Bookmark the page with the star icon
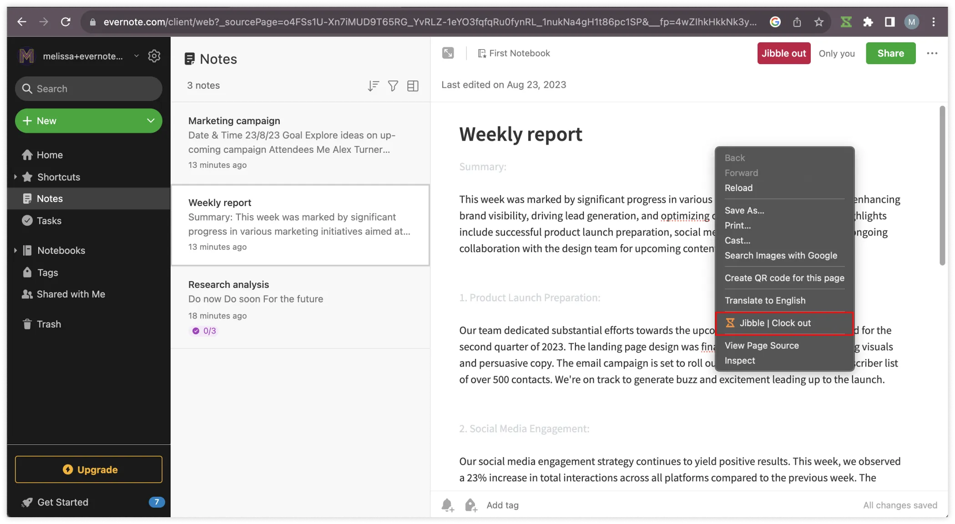Screen dimensions: 955x524 [x=819, y=22]
